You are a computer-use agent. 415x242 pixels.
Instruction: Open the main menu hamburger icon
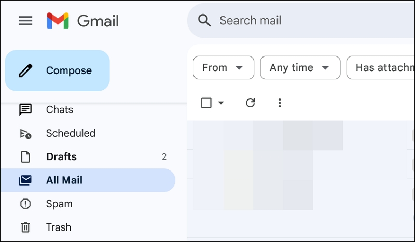tap(25, 21)
